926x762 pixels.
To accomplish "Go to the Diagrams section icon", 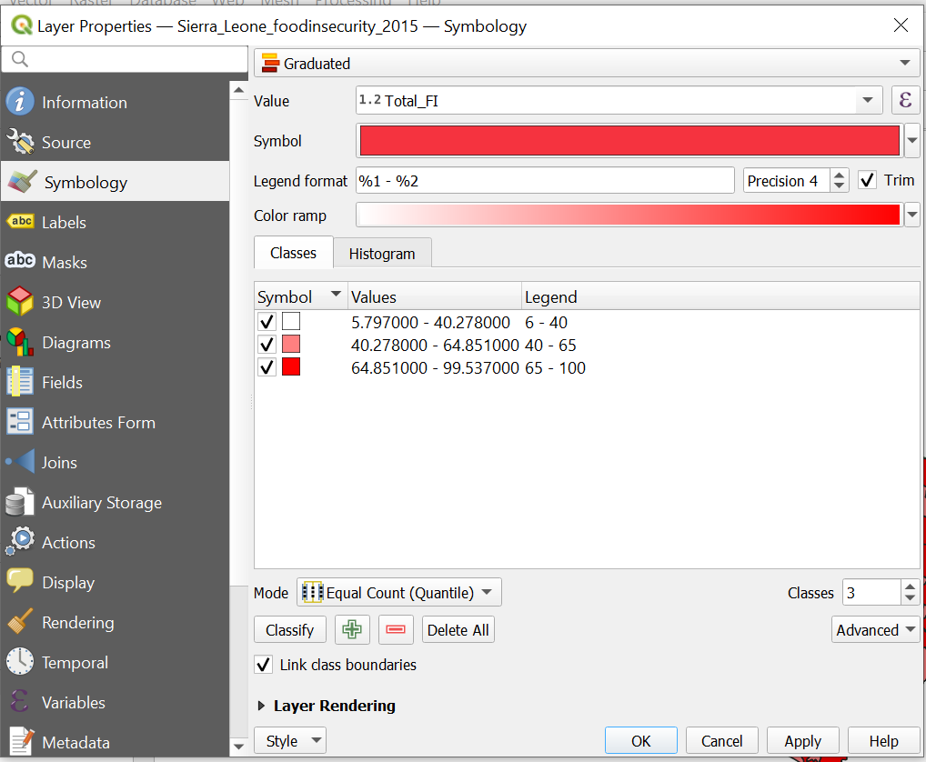I will [20, 342].
